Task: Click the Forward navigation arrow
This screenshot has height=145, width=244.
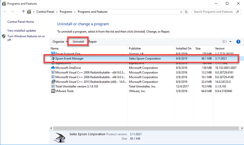Action: [x=12, y=12]
